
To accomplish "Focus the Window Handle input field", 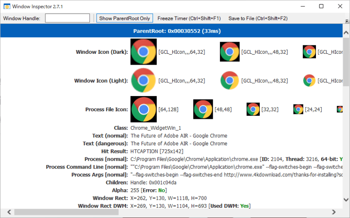I will click(x=67, y=18).
